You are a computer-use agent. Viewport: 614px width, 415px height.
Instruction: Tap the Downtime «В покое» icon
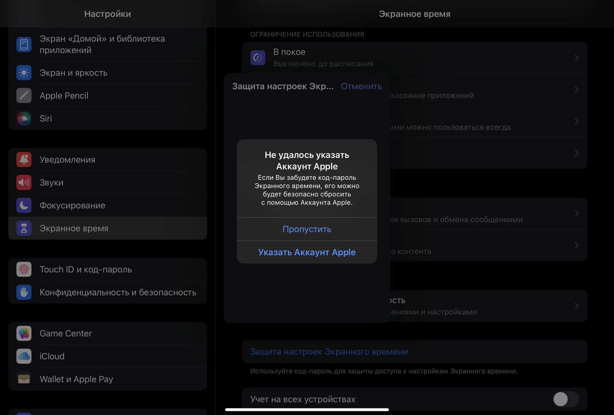(x=258, y=58)
